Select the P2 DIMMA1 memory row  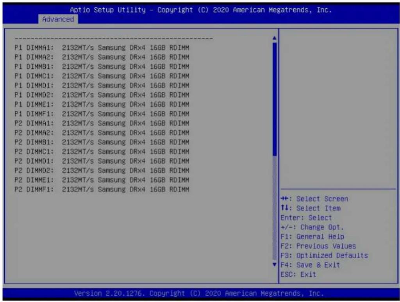point(102,123)
